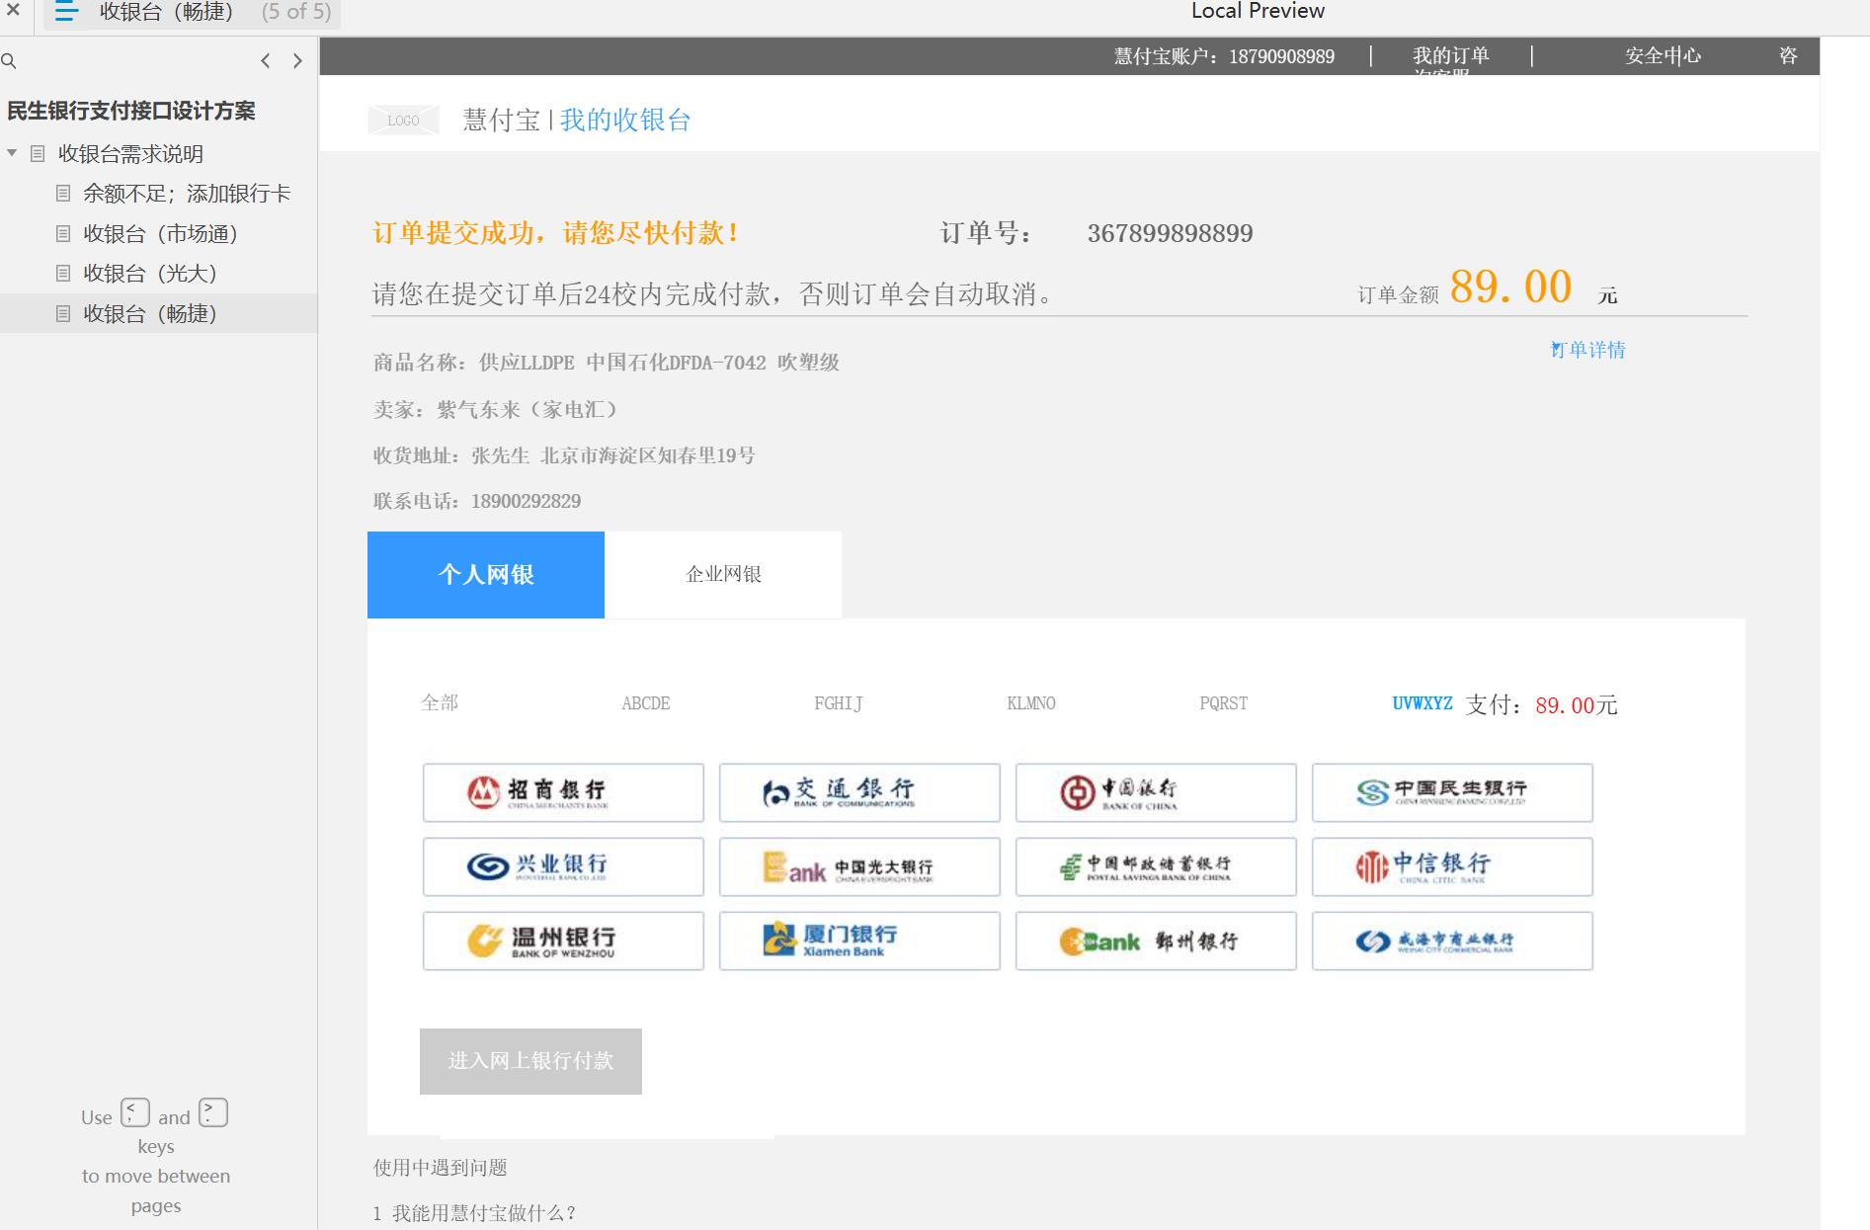Select 中国银行 bank logo

click(x=1156, y=792)
